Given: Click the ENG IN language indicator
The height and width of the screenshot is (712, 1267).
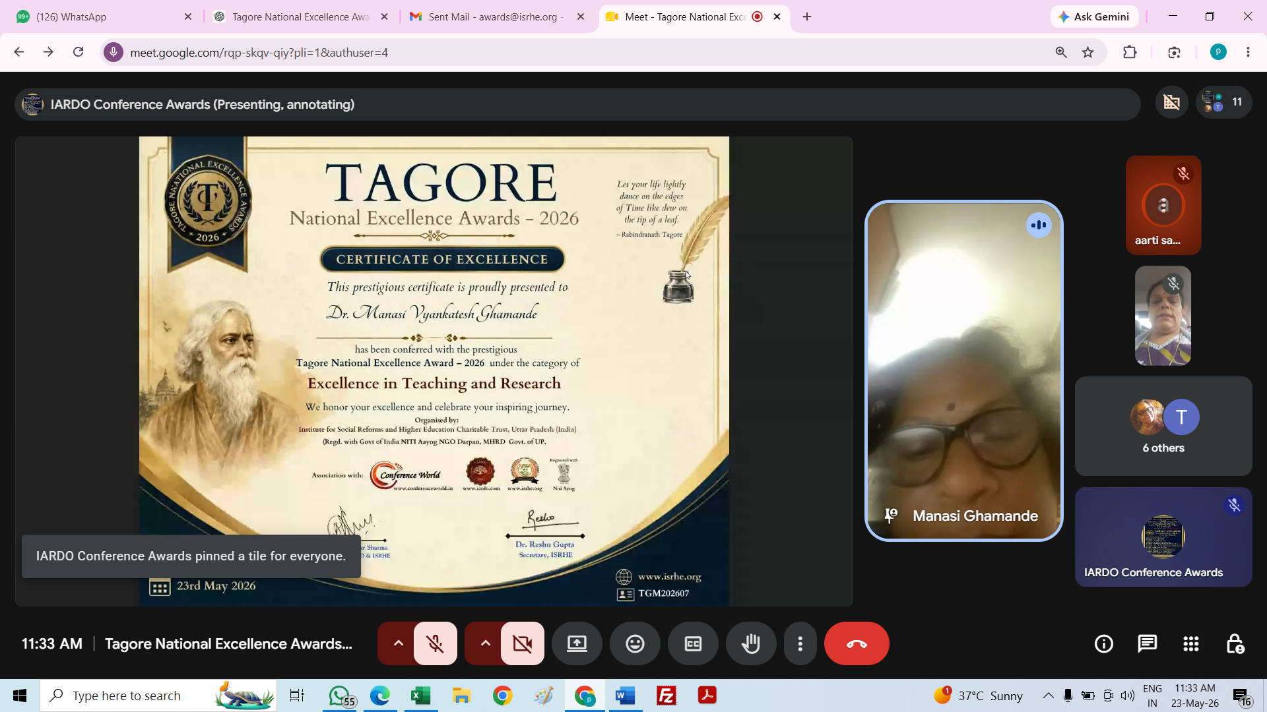Looking at the screenshot, I should pyautogui.click(x=1152, y=696).
